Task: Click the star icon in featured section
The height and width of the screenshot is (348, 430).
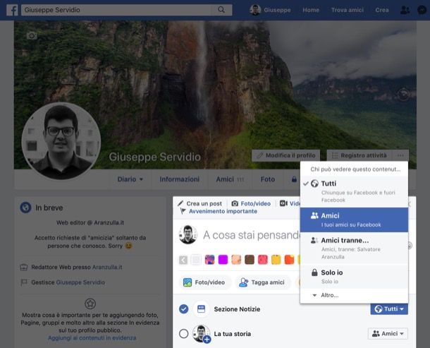Action: [x=90, y=304]
